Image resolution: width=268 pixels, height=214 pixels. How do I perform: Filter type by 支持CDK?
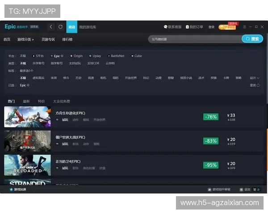93,63
